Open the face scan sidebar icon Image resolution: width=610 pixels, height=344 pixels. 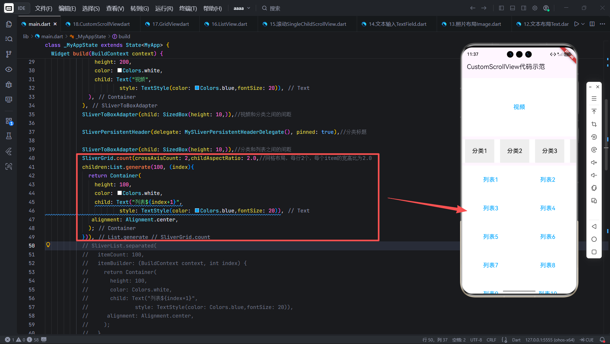9,166
